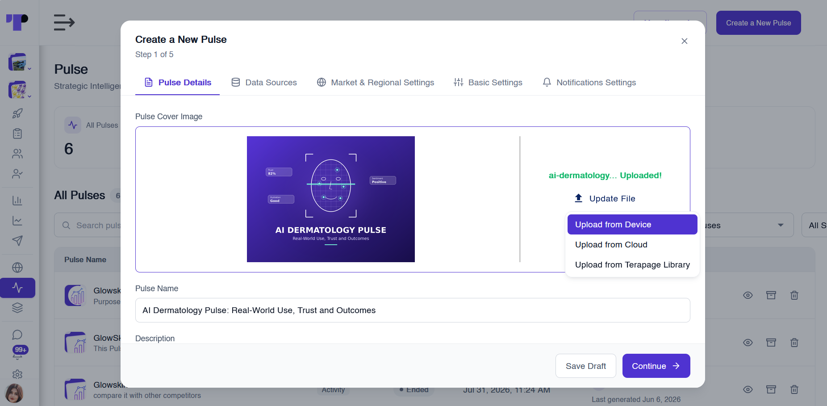Click the Search pulses field
This screenshot has height=406, width=827.
click(88, 225)
